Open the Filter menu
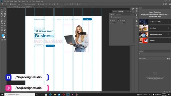The image size is (171, 96). click(x=27, y=1)
